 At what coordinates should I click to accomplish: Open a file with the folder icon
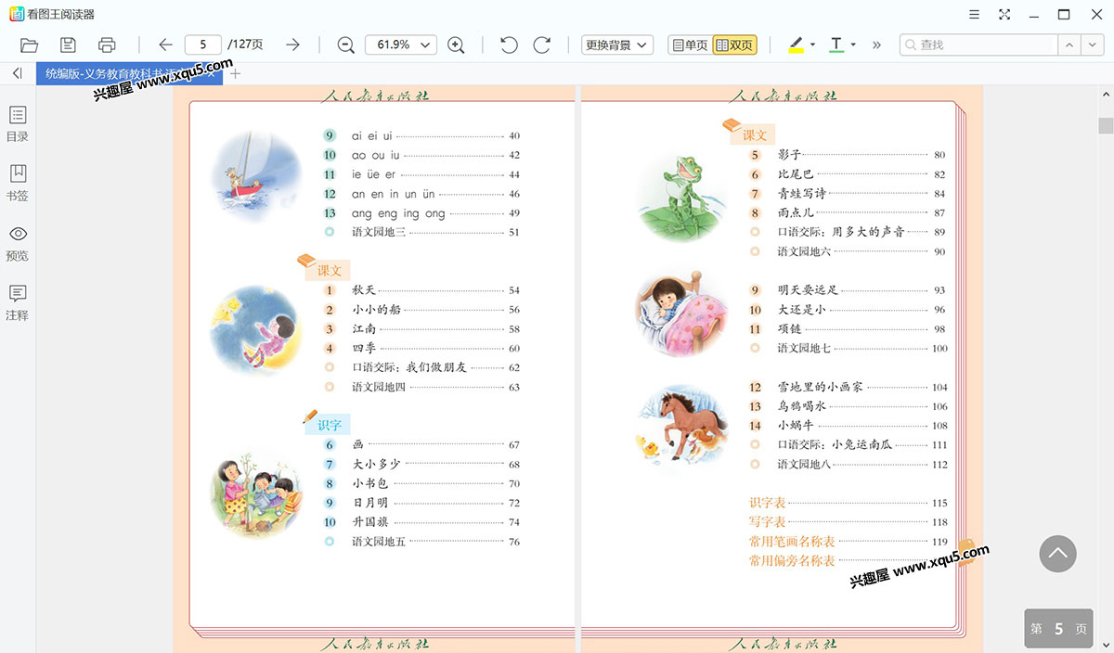click(x=29, y=45)
